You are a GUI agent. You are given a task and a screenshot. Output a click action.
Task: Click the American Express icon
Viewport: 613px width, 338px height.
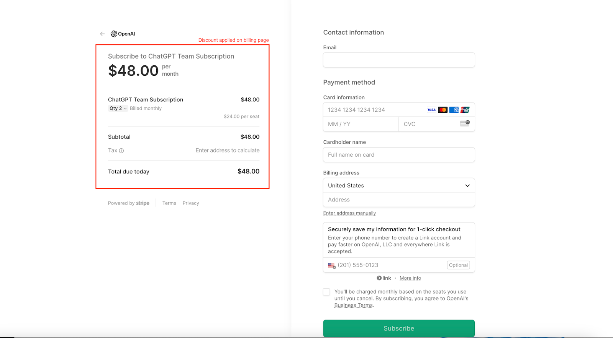454,110
